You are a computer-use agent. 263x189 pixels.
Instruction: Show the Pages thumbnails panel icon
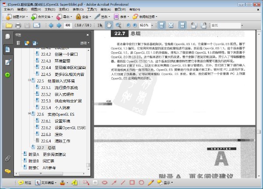[x=7, y=36]
